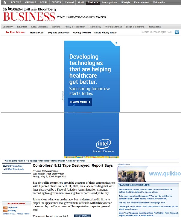This screenshot has height=224, width=181.
Task: Open the Lifestyle section
Action: pyautogui.click(x=125, y=2)
